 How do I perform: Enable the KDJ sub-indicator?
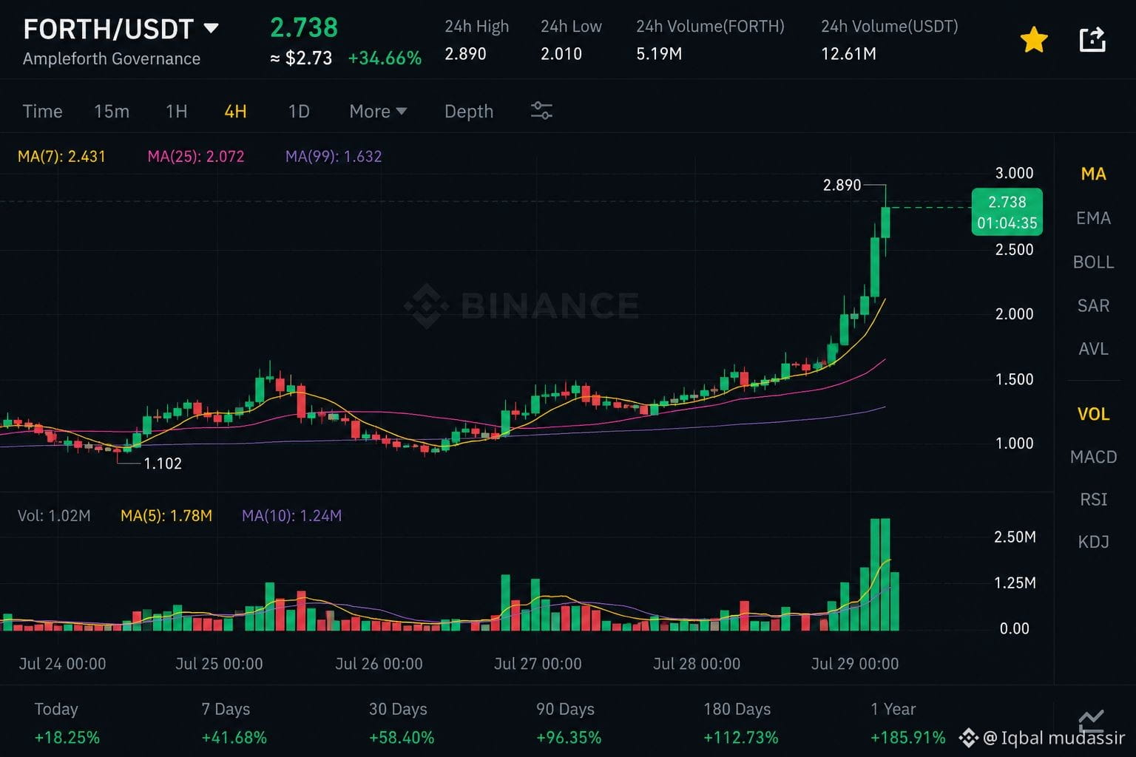coord(1093,542)
